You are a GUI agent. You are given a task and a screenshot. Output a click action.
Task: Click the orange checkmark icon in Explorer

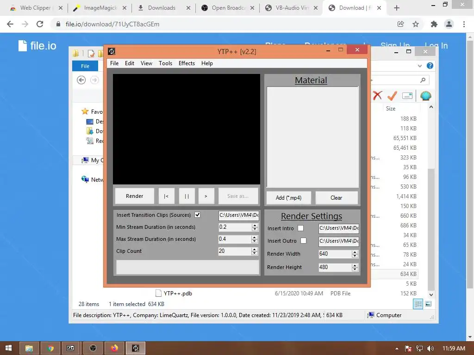(x=392, y=96)
